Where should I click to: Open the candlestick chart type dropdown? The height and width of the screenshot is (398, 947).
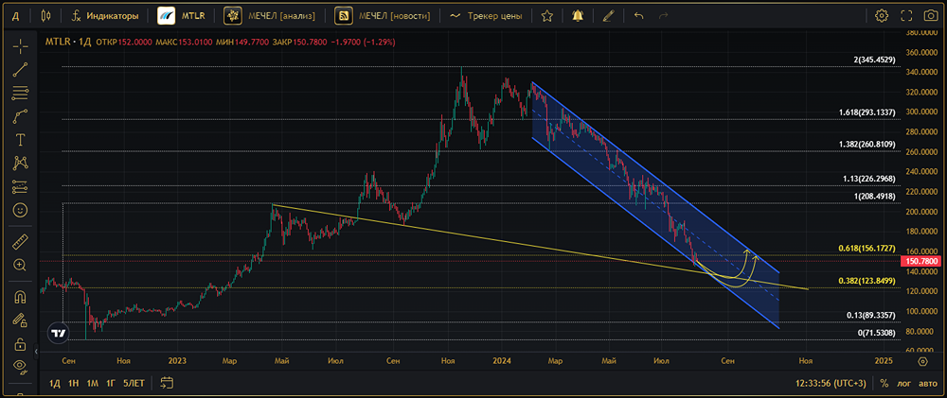(x=46, y=15)
